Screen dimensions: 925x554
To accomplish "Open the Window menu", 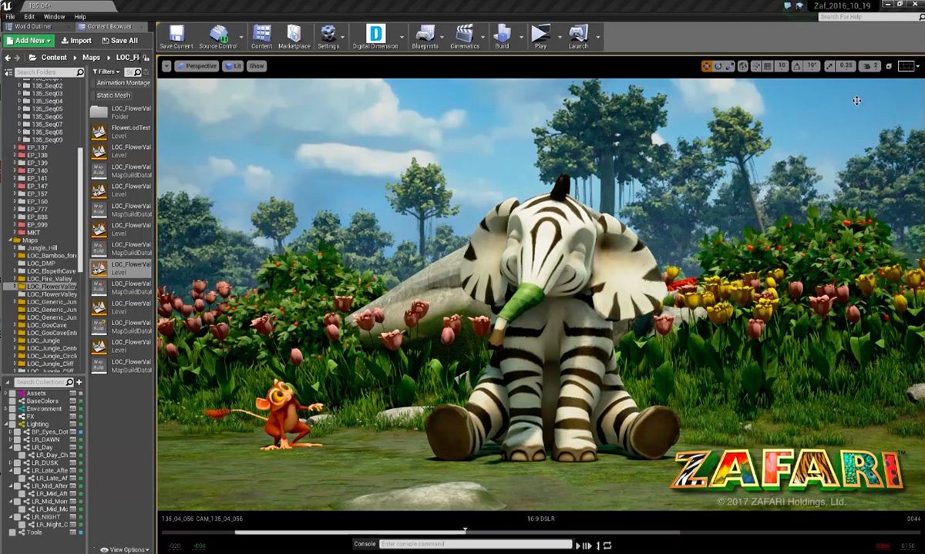I will coord(54,16).
